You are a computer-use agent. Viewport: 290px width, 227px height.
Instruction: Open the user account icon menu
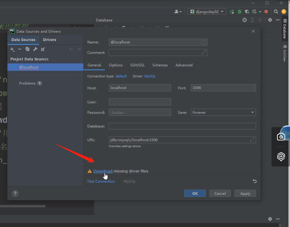coord(178,12)
